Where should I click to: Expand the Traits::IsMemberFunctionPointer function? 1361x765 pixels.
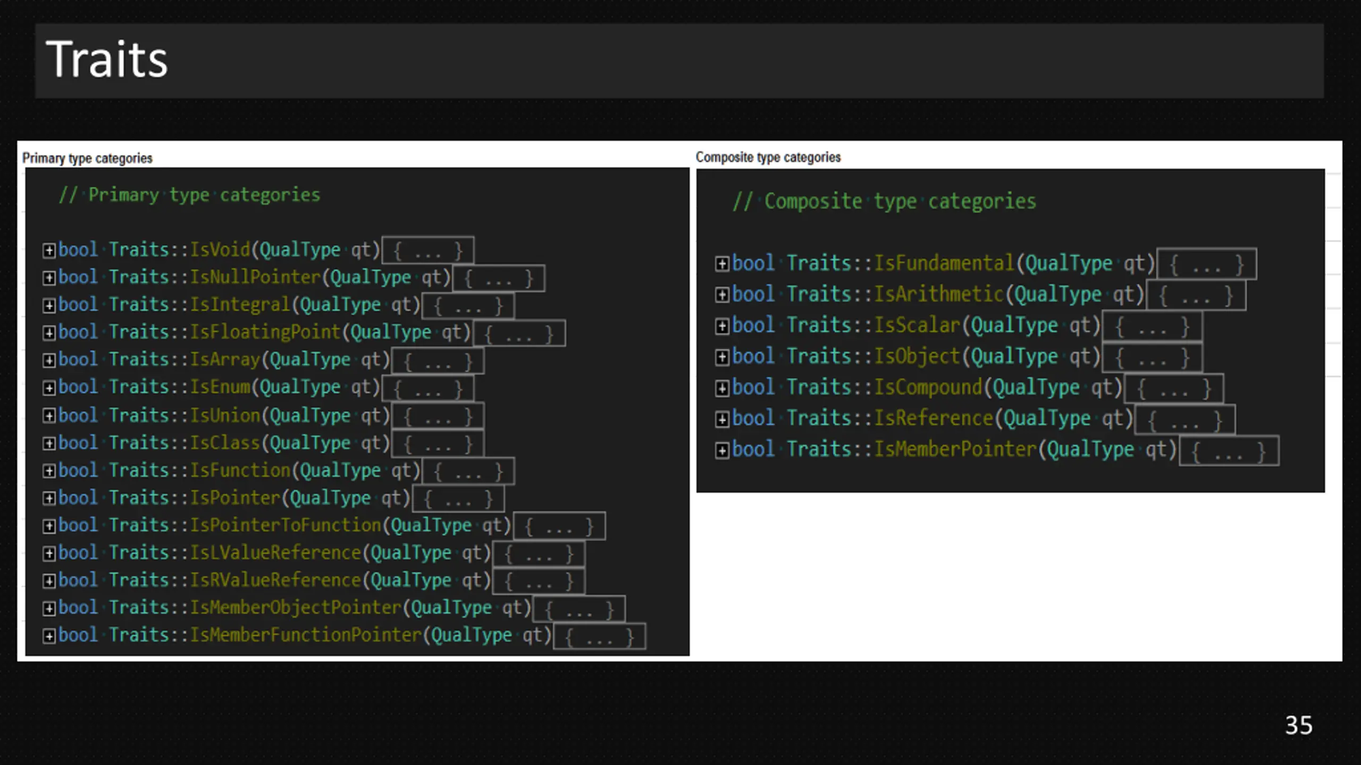coord(49,636)
